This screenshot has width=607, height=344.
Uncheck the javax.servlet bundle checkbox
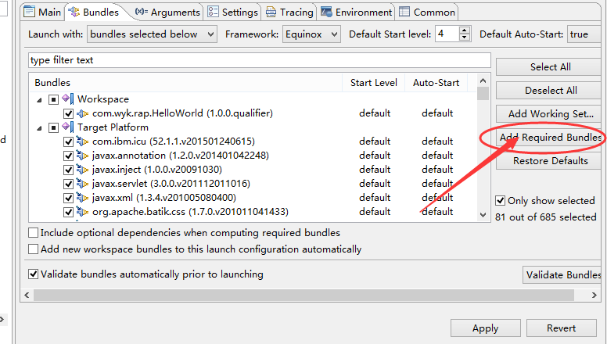pyautogui.click(x=69, y=184)
